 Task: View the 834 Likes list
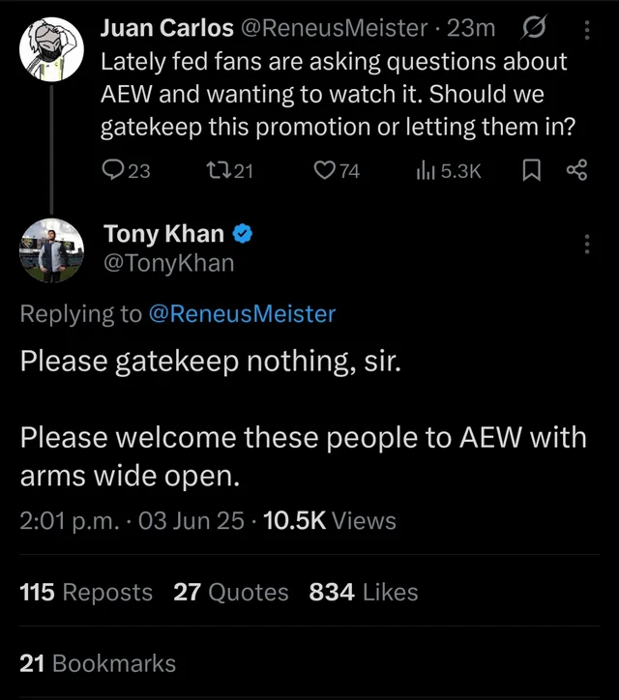pos(363,592)
